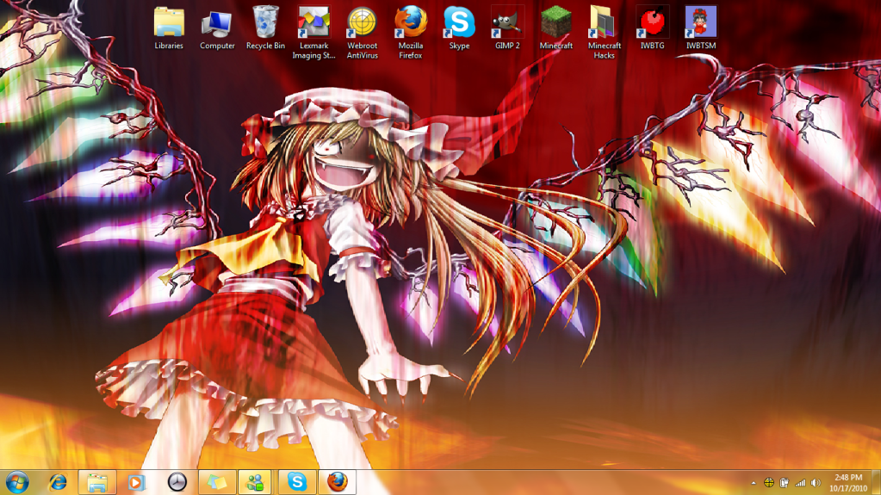Show hidden system tray icons
This screenshot has height=495, width=881.
[754, 483]
